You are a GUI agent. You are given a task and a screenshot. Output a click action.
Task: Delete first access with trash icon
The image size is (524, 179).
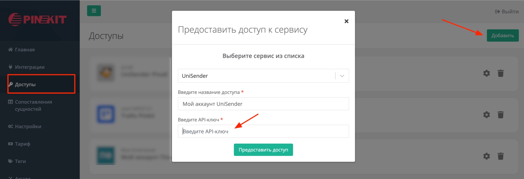500,73
